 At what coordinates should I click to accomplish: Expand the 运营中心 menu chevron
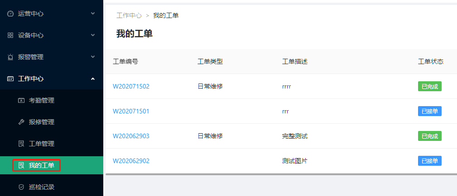93,14
